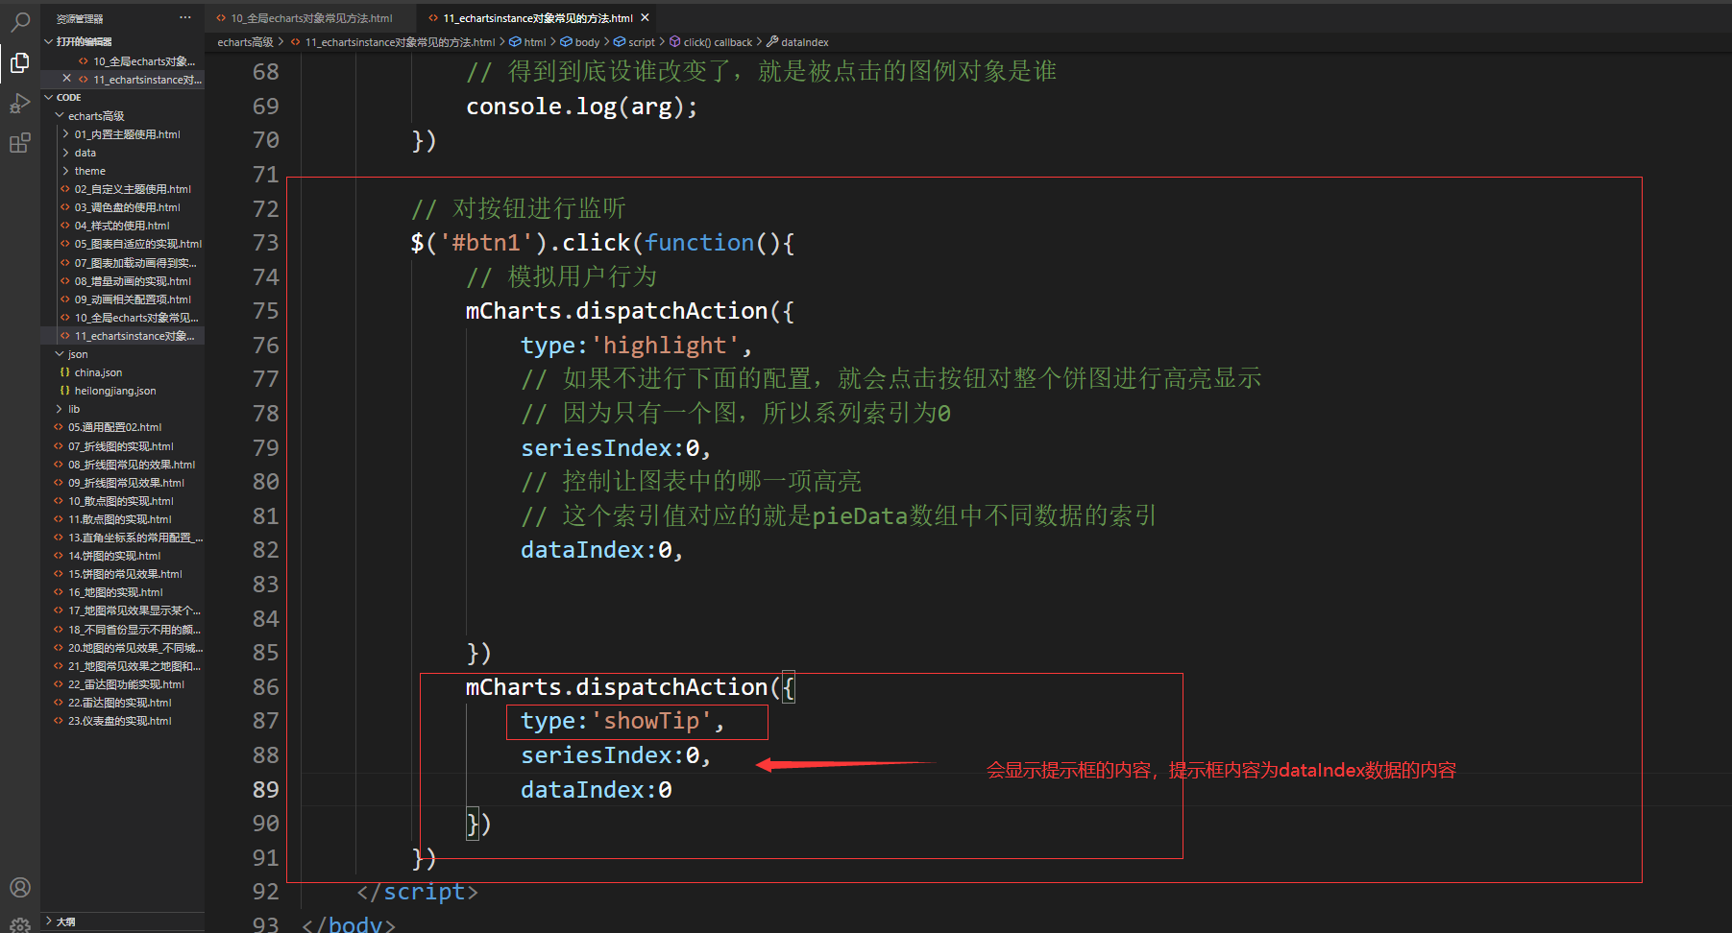1732x933 pixels.
Task: Close the 11_echartsinstance open editor entry
Action: pyautogui.click(x=66, y=79)
